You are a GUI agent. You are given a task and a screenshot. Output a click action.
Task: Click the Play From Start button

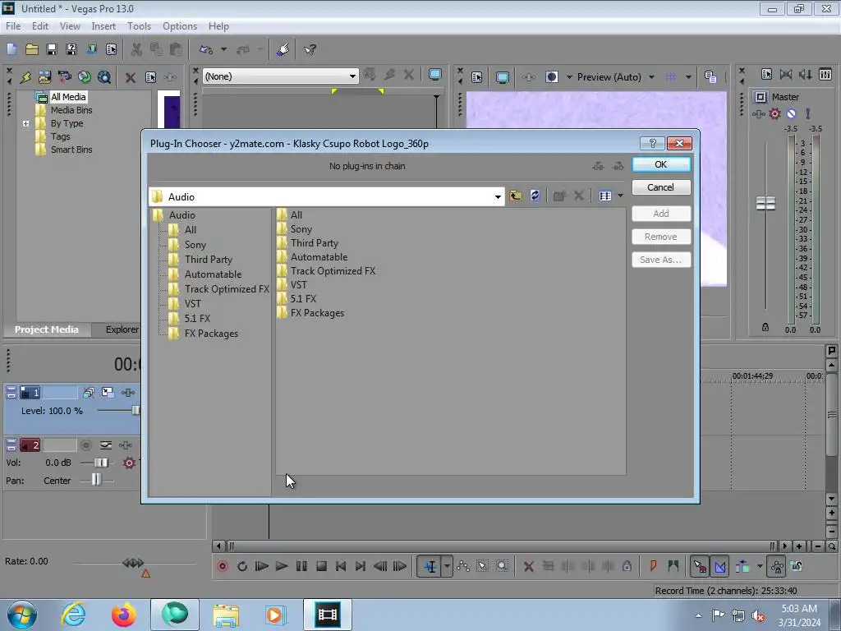point(262,566)
